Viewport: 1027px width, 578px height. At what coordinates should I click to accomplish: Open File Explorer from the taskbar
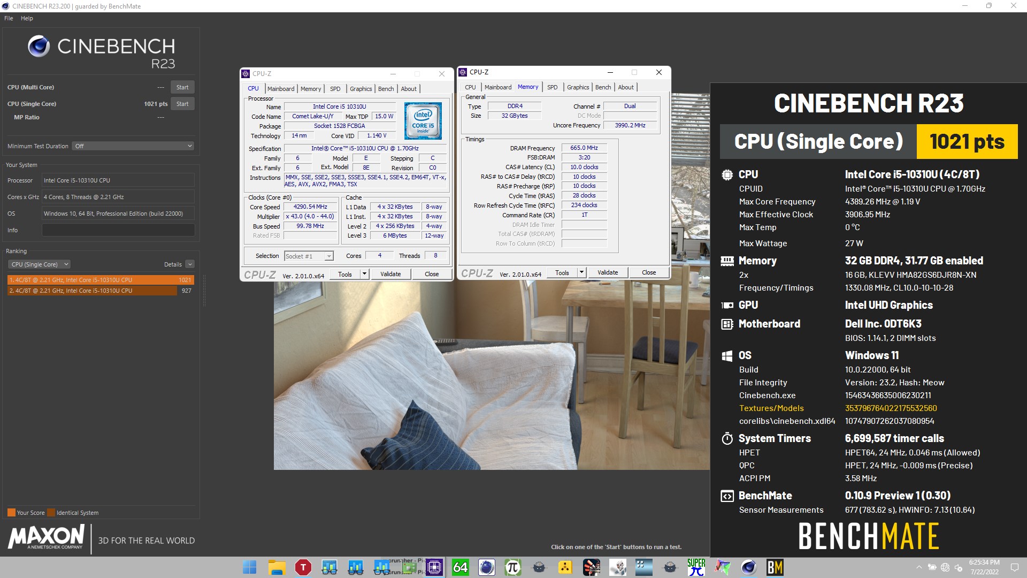277,567
